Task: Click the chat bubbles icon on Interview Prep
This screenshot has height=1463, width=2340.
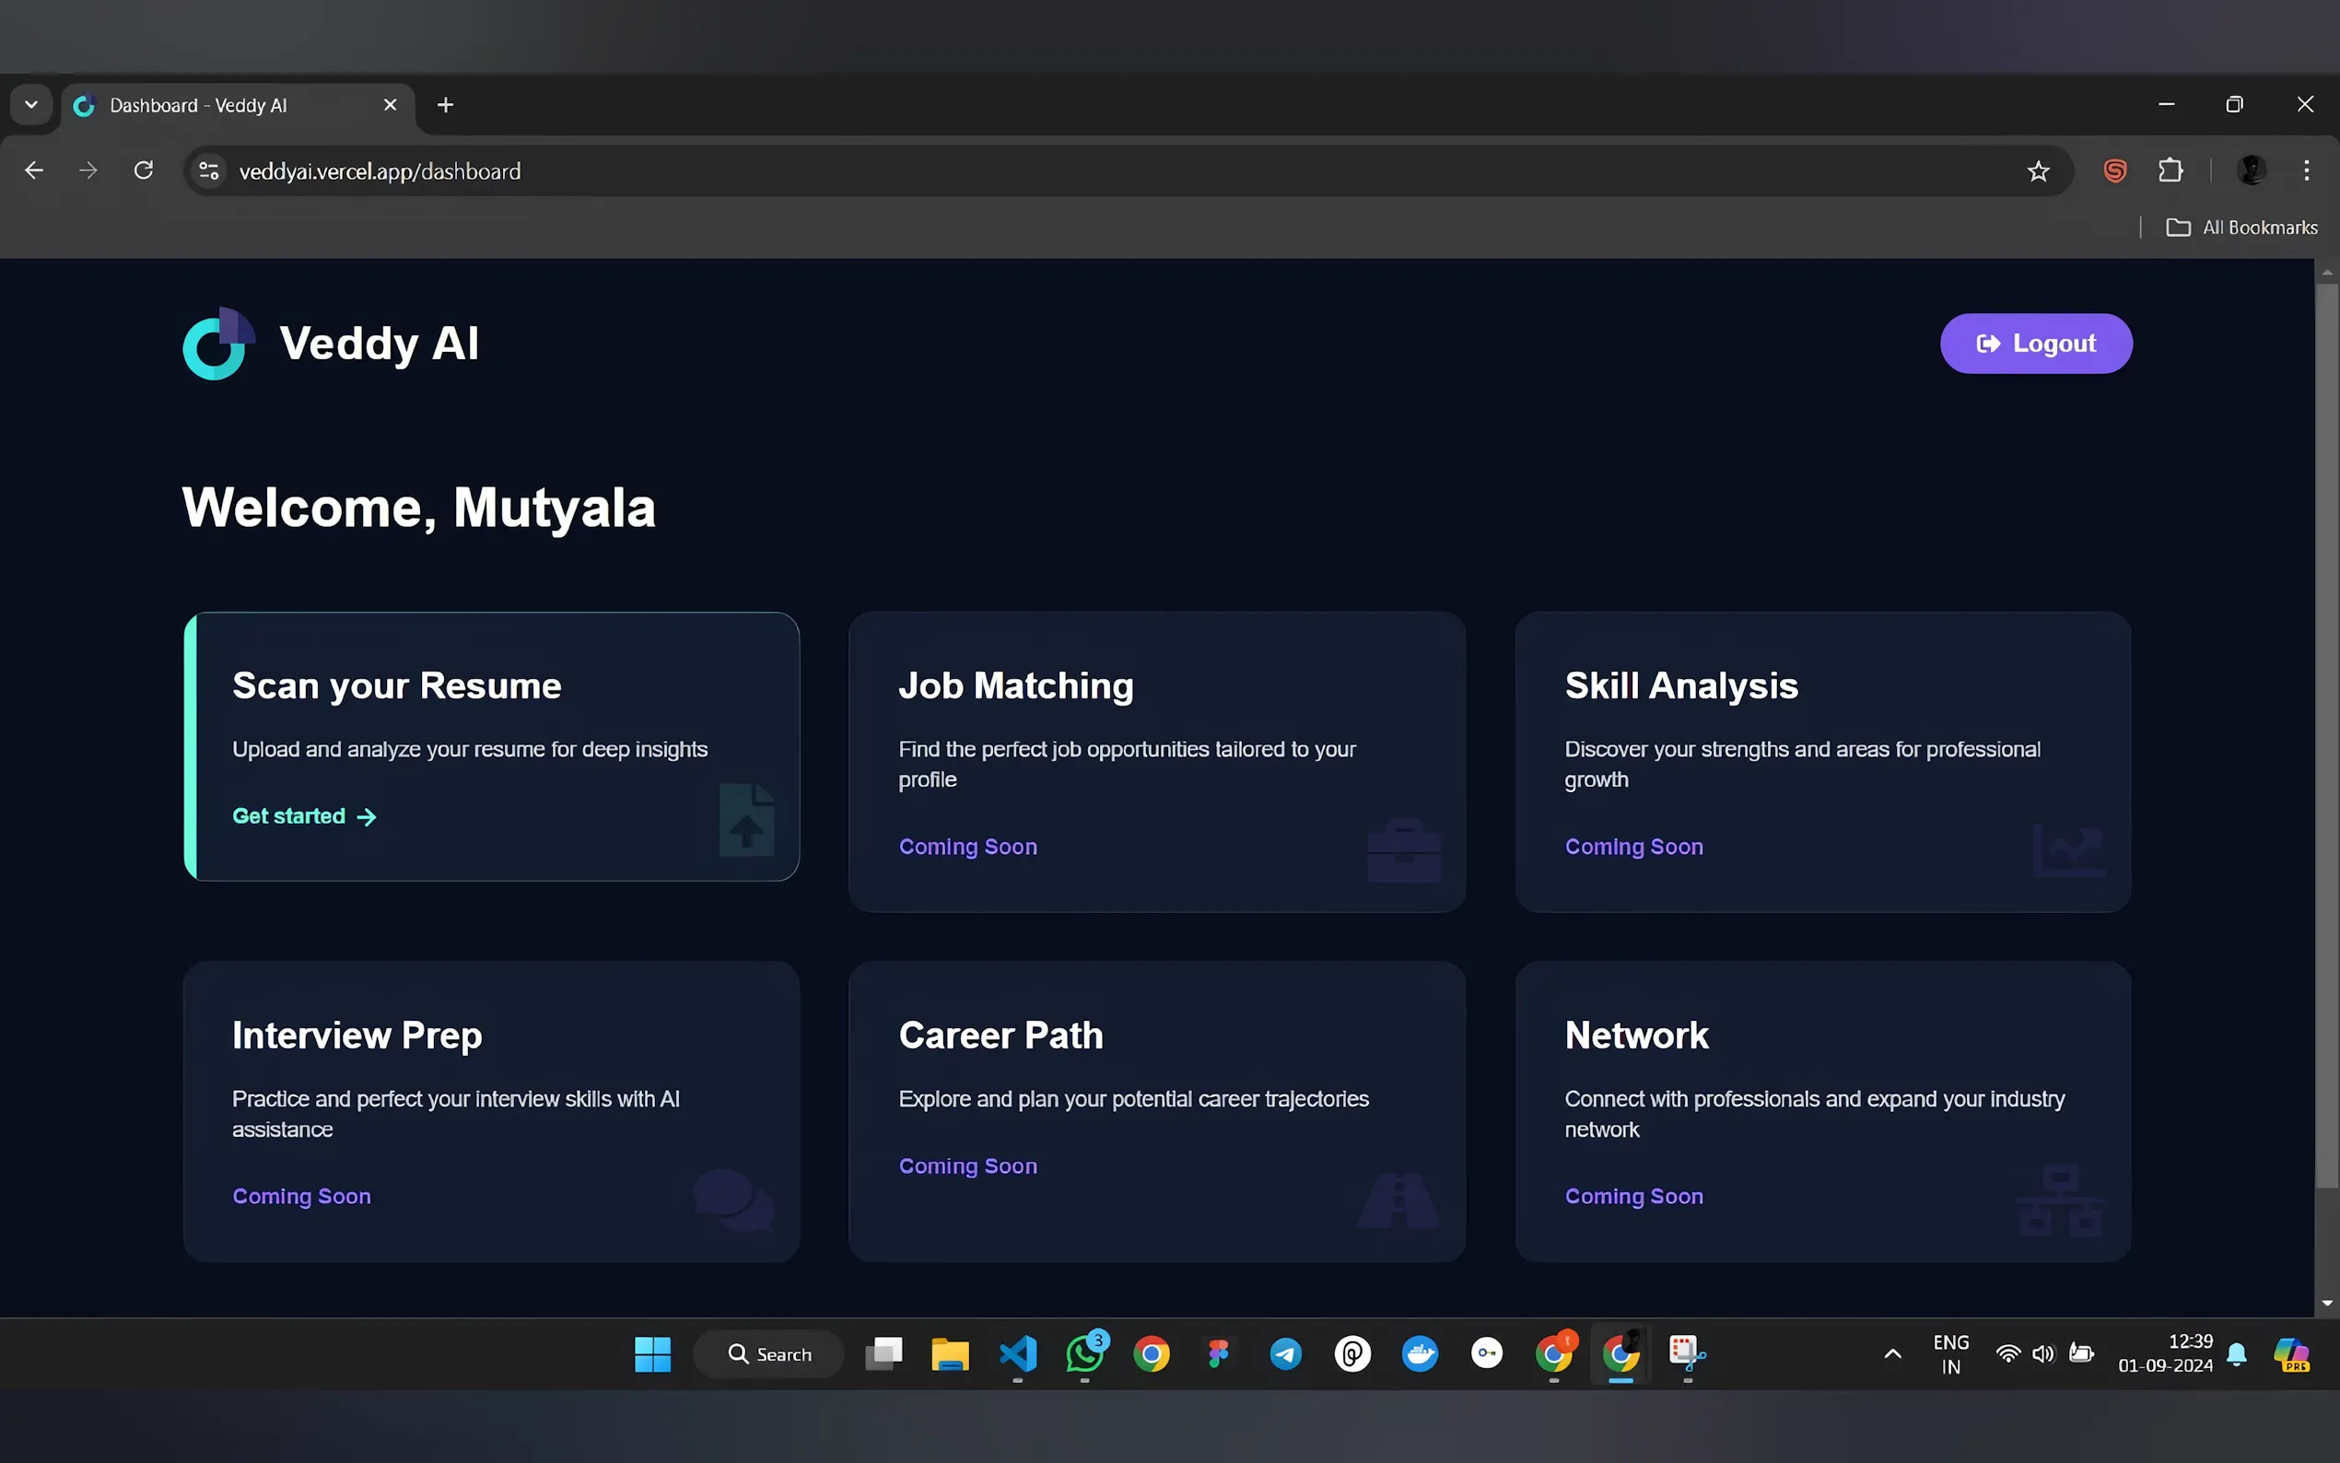Action: [x=733, y=1200]
